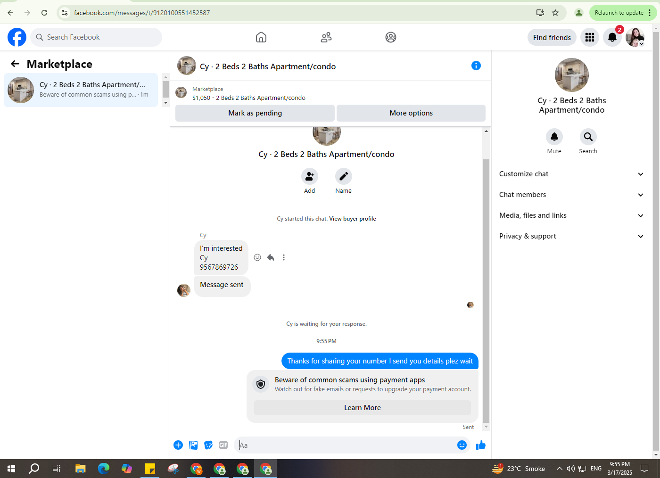The height and width of the screenshot is (478, 660).
Task: Launch Microsoft Edge from the taskbar
Action: pos(104,469)
